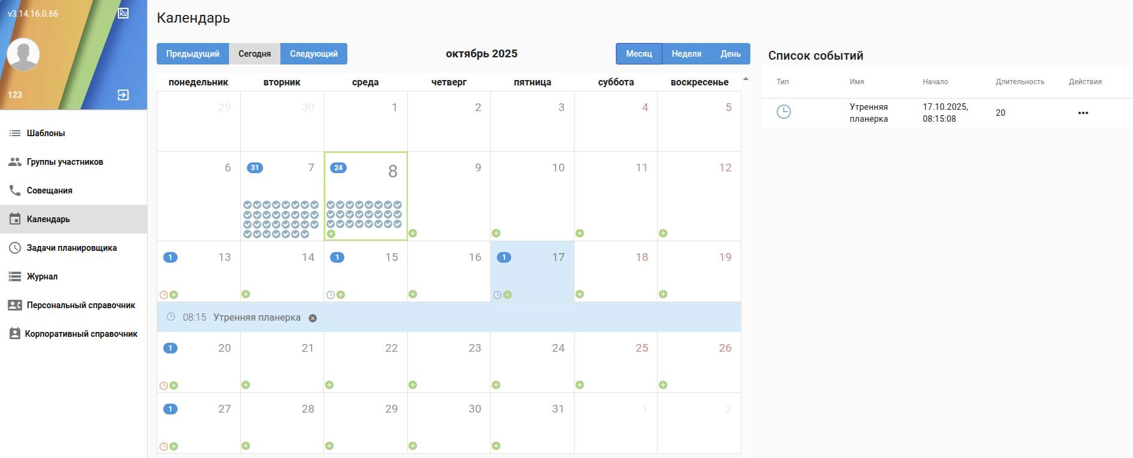Click the orange clock icon on October 13
Screen dimensions: 1133x458
click(164, 295)
